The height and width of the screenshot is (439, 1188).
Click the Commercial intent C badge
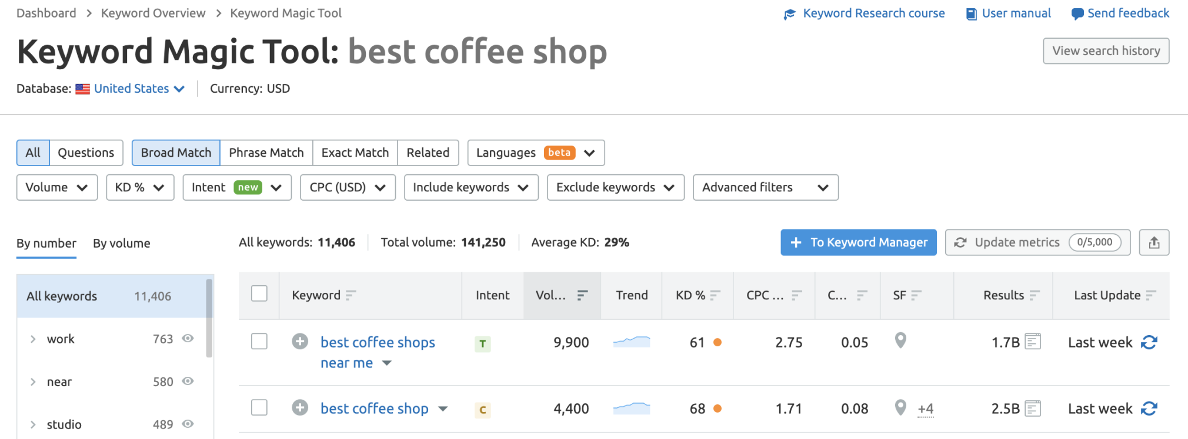[482, 410]
